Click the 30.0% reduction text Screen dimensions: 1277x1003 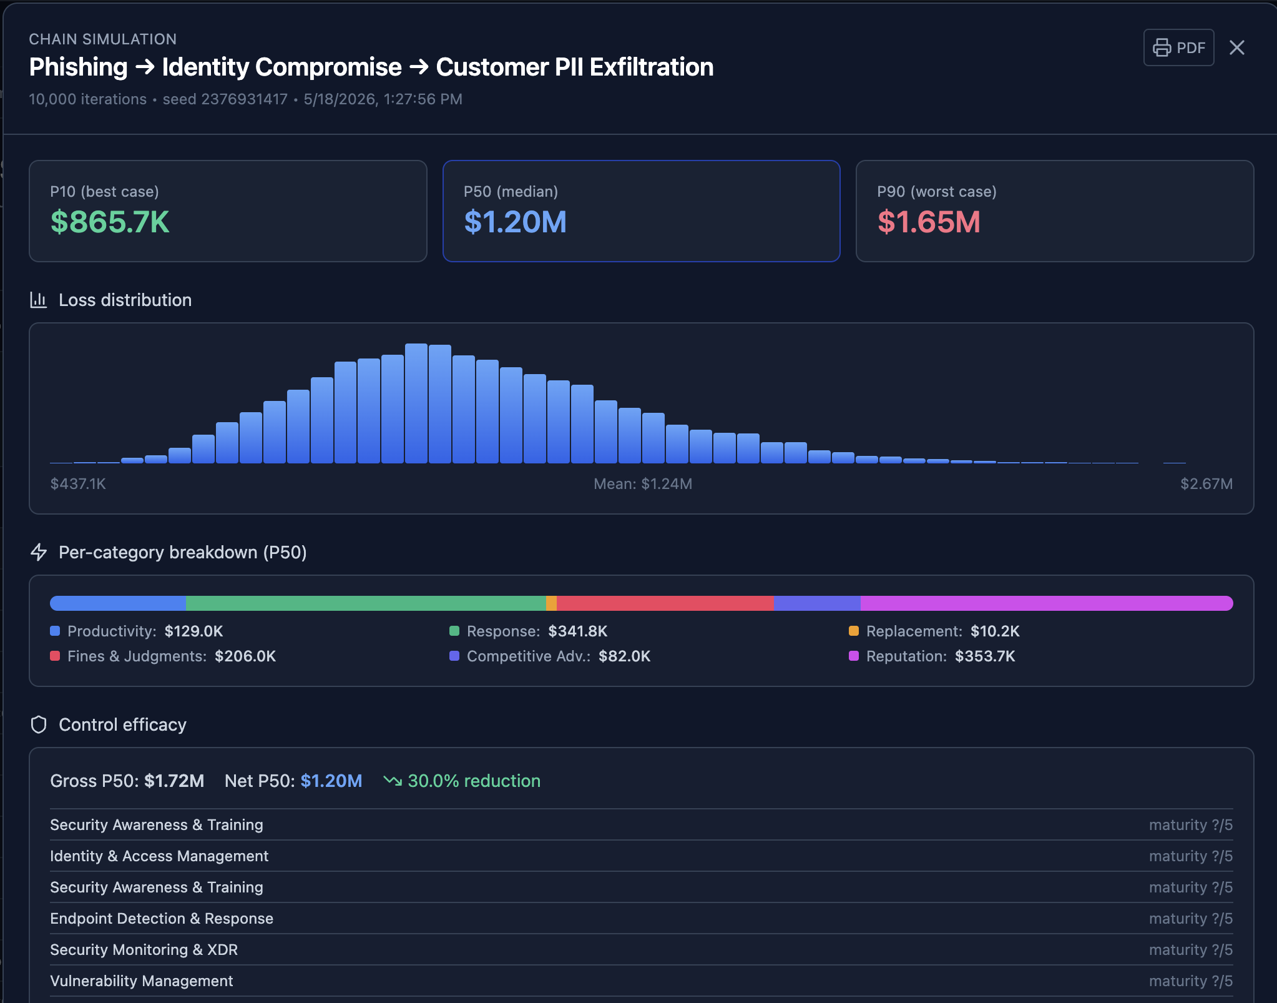point(474,781)
